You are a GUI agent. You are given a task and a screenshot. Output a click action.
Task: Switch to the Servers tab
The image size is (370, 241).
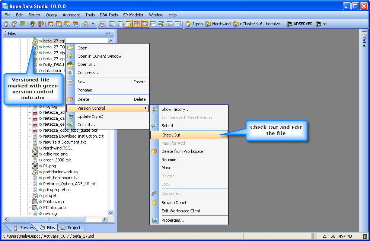click(23, 228)
